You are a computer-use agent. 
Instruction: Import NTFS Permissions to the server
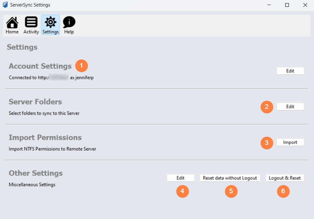(290, 142)
